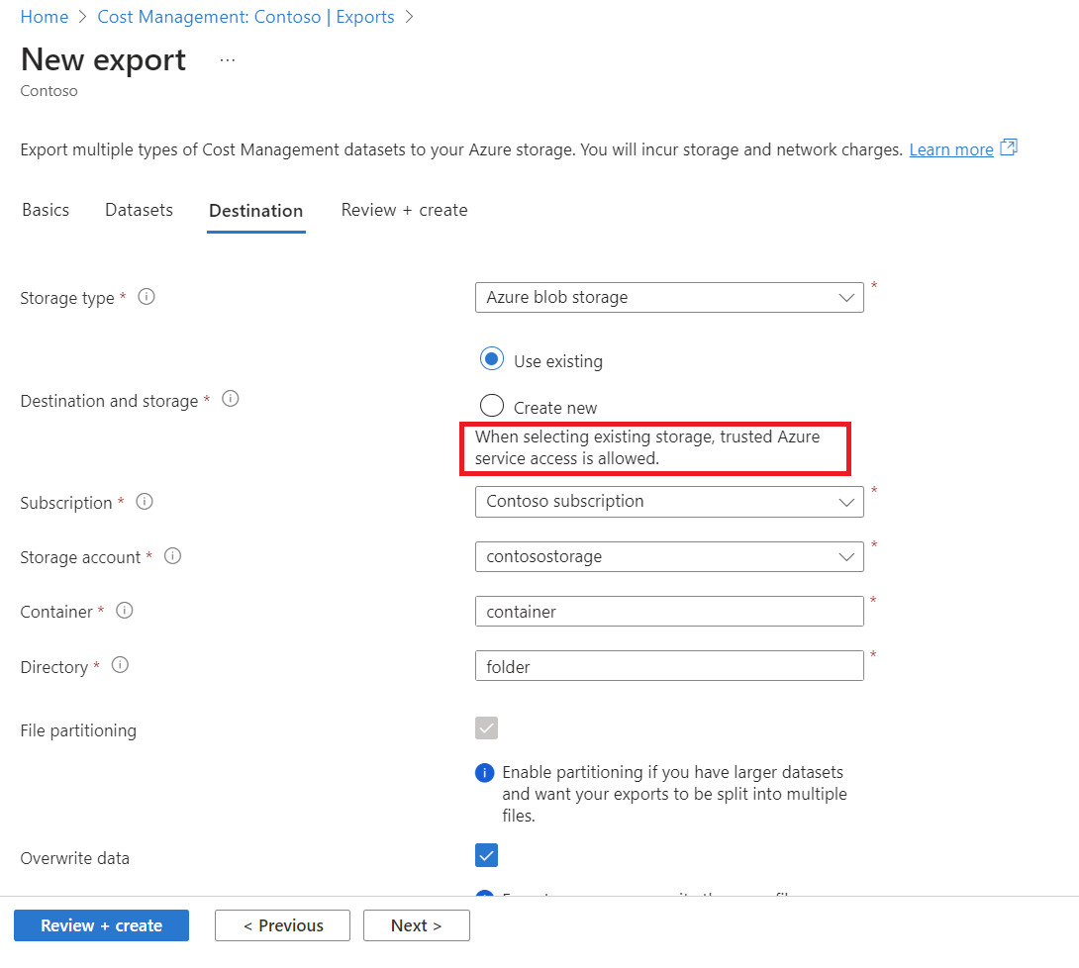Click info icon next to Storage type
The image size is (1079, 968).
(147, 296)
